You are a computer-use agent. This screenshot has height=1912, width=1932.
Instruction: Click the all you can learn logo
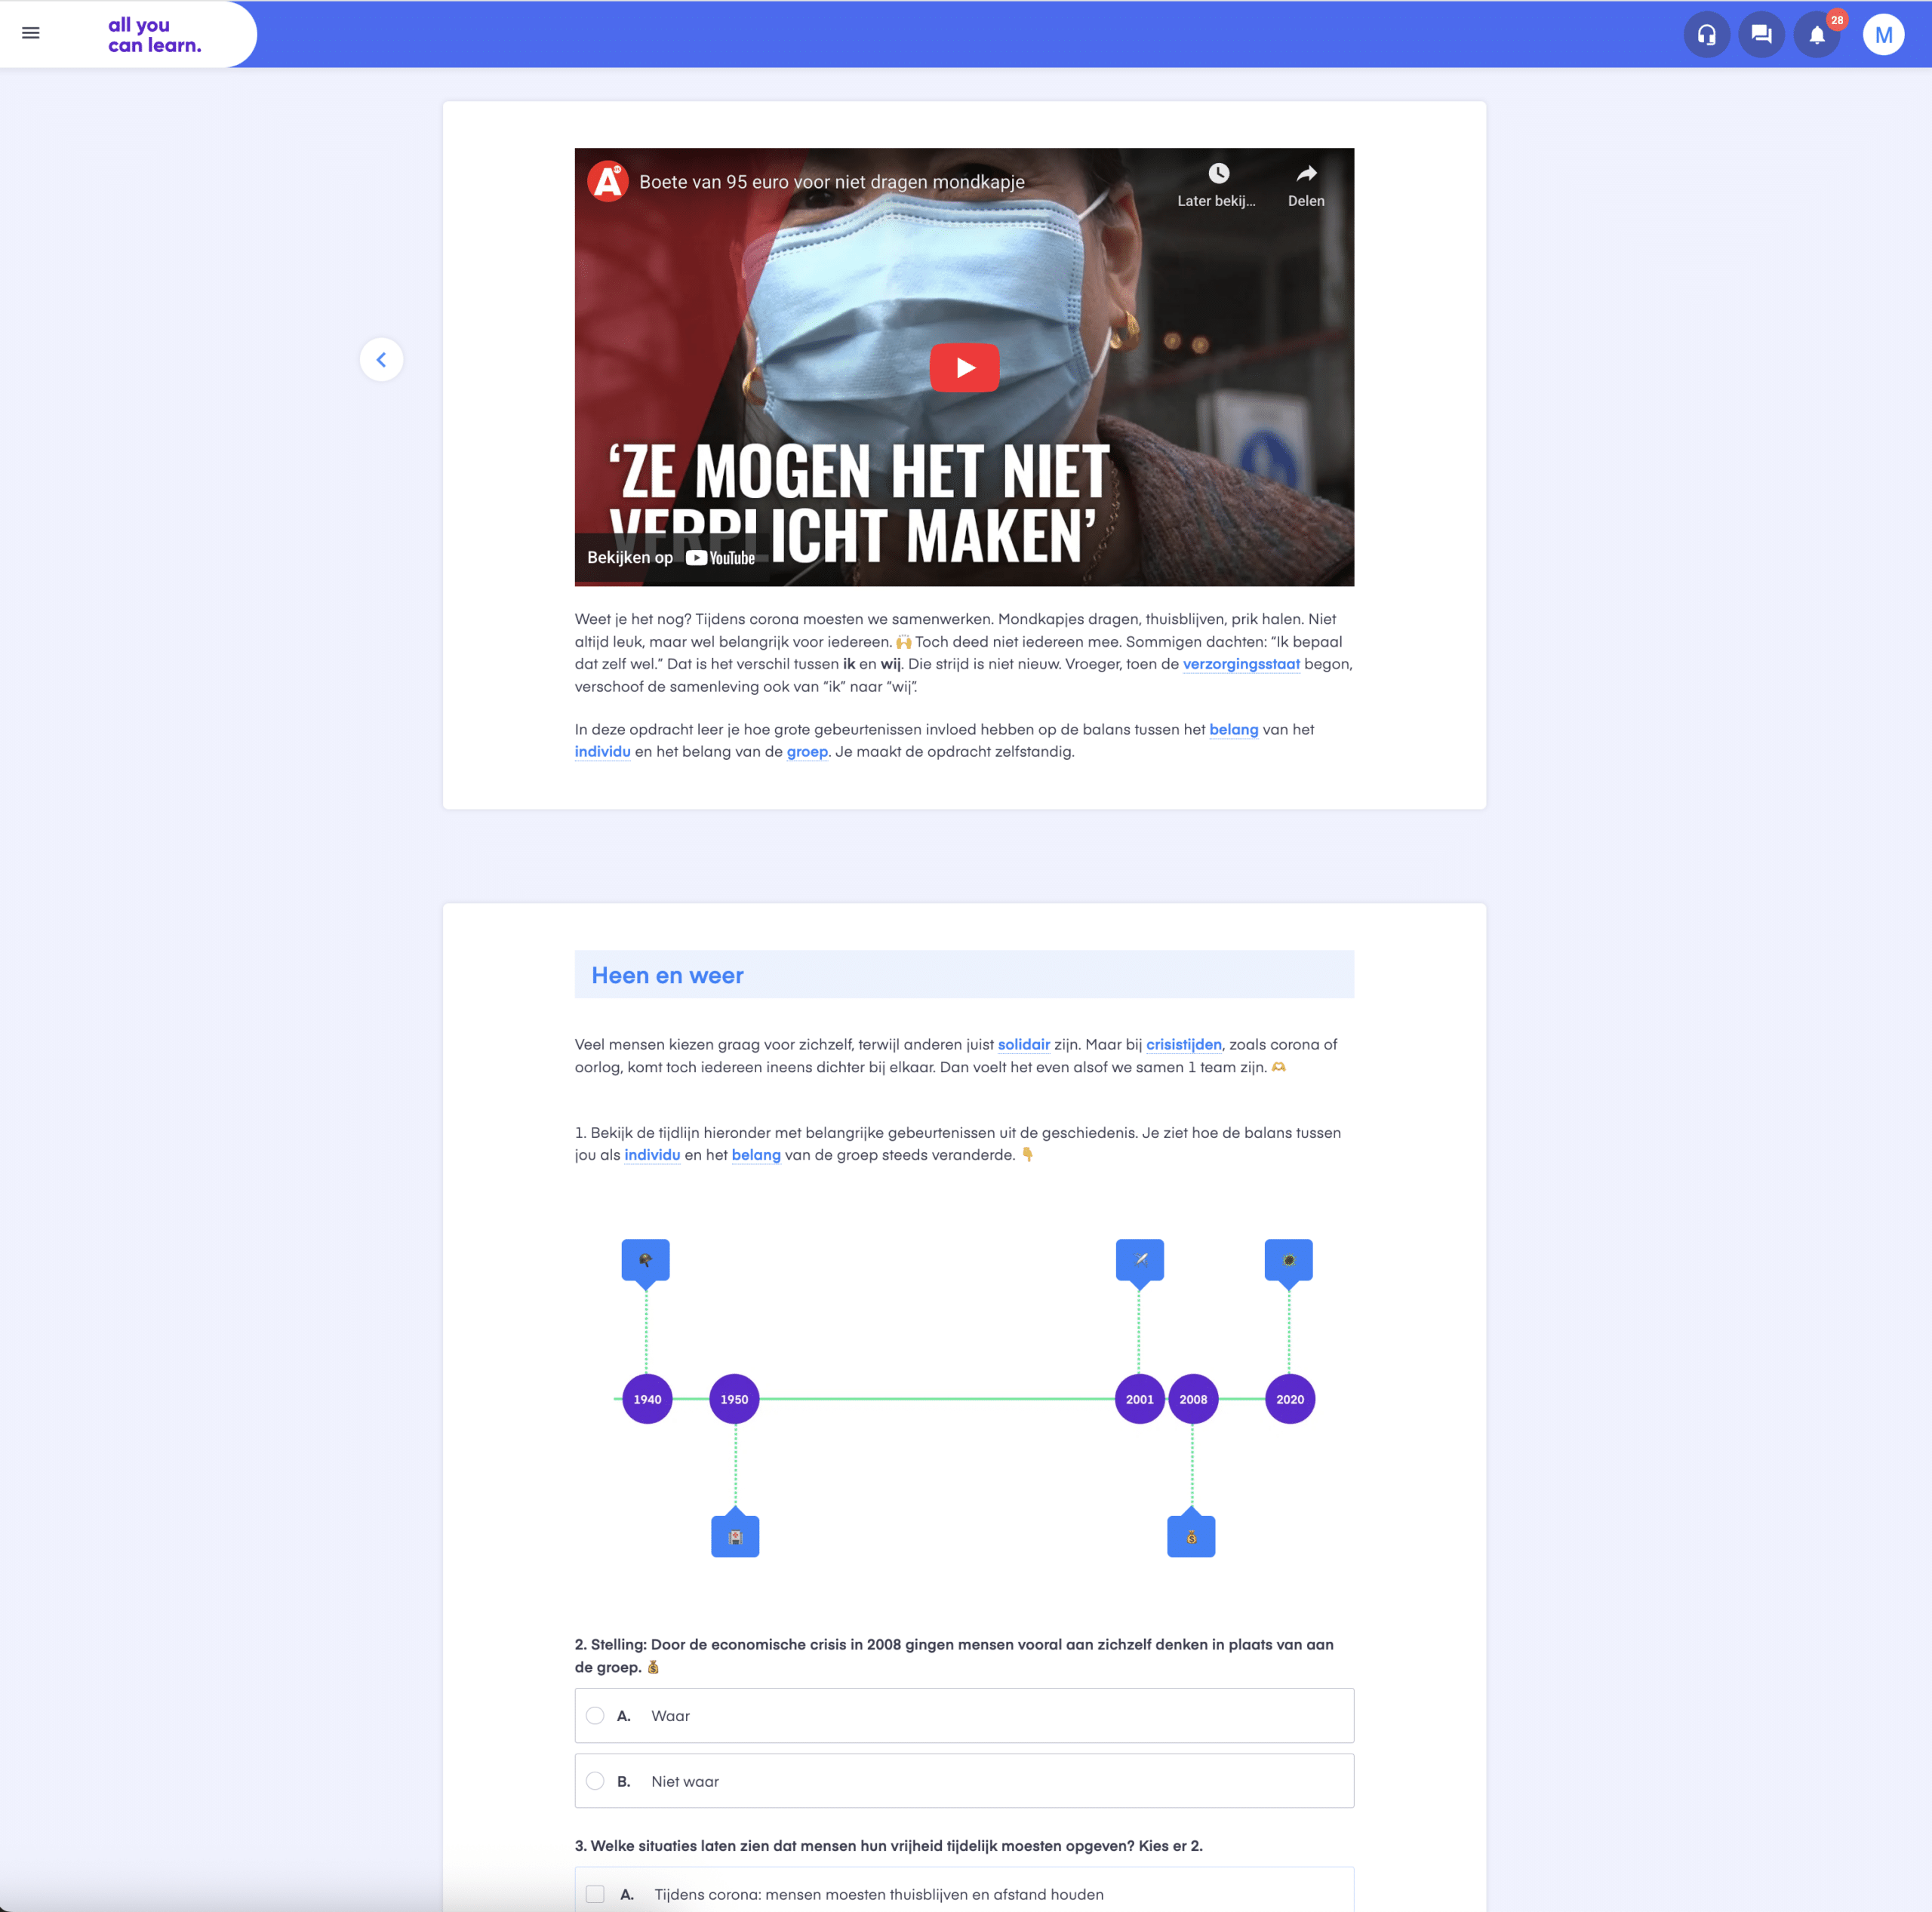[155, 35]
